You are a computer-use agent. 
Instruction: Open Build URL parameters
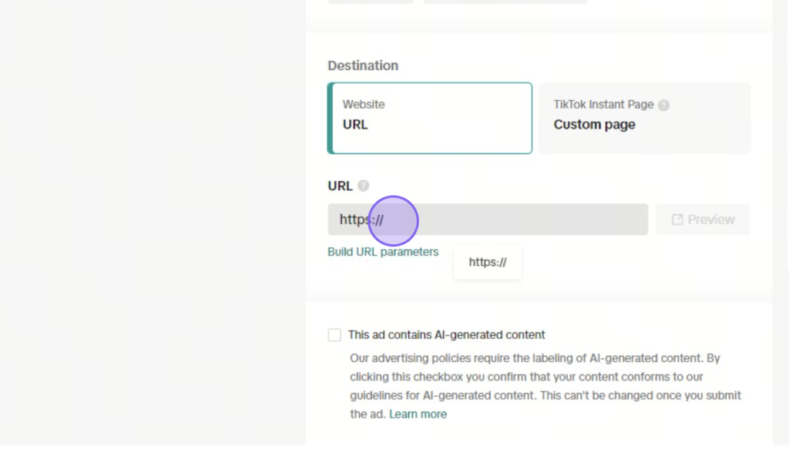click(x=383, y=252)
